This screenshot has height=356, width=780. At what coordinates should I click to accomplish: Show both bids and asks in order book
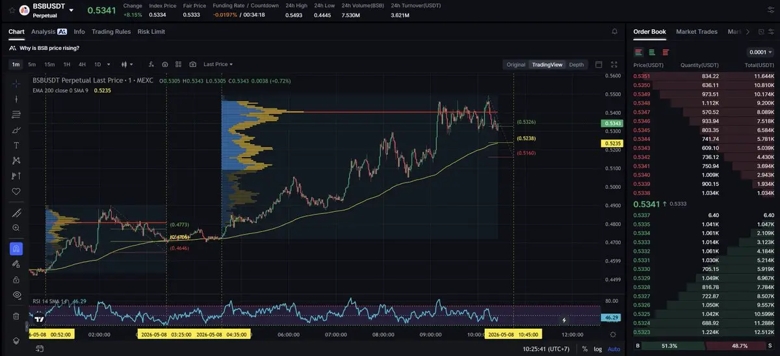[x=639, y=53]
